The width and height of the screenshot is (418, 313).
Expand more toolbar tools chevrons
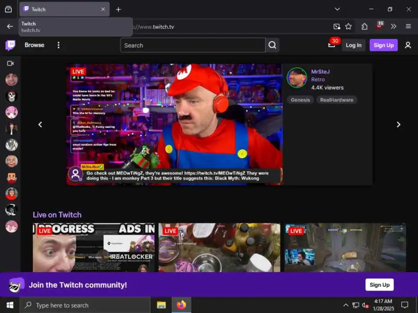tap(393, 26)
